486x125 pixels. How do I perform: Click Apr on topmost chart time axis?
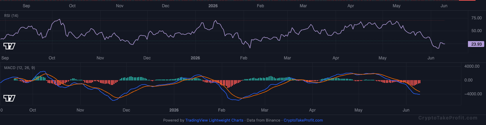[x=351, y=6]
